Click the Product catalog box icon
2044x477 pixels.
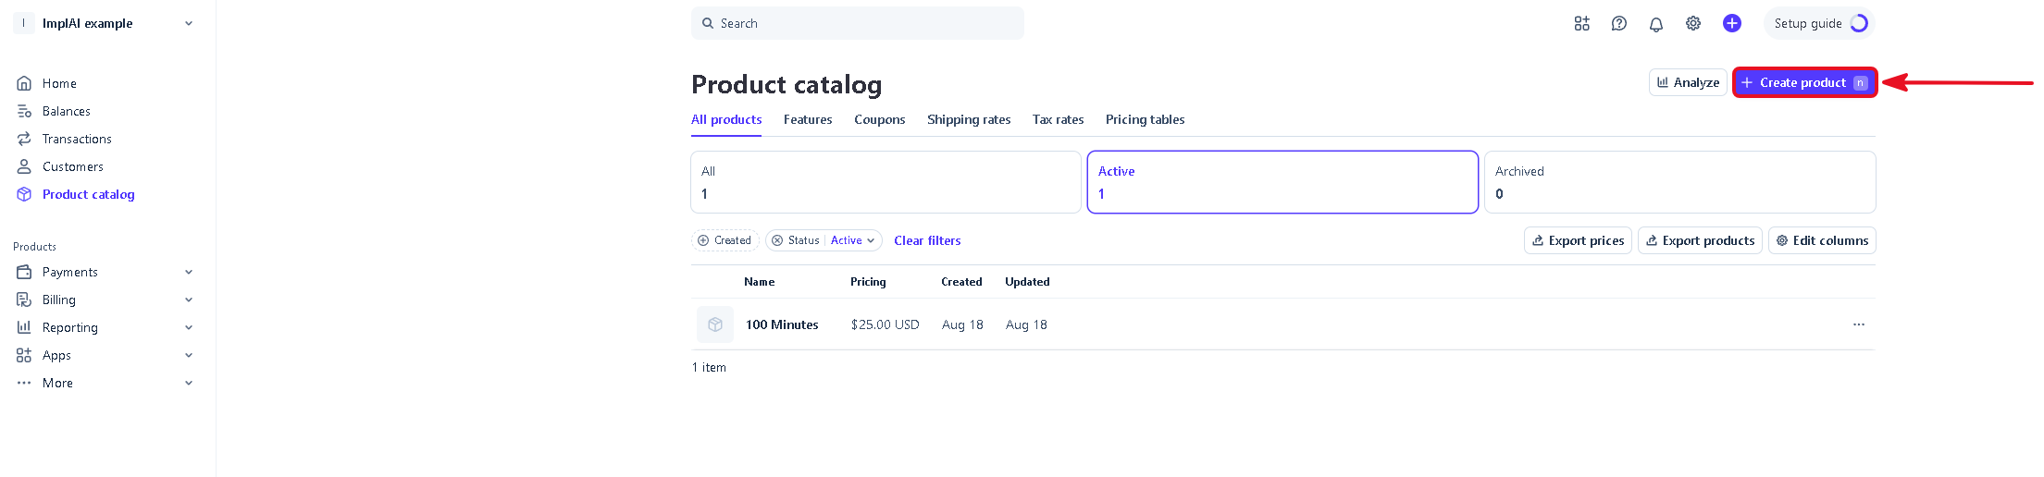pyautogui.click(x=24, y=194)
